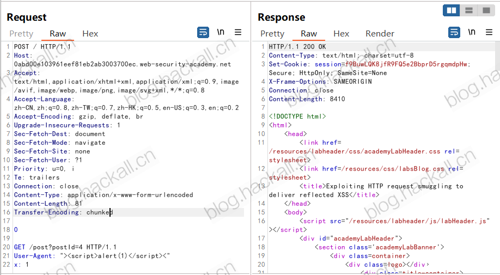
Task: Click 'Sec-Fetch-Site: none' line
Action: (52, 151)
